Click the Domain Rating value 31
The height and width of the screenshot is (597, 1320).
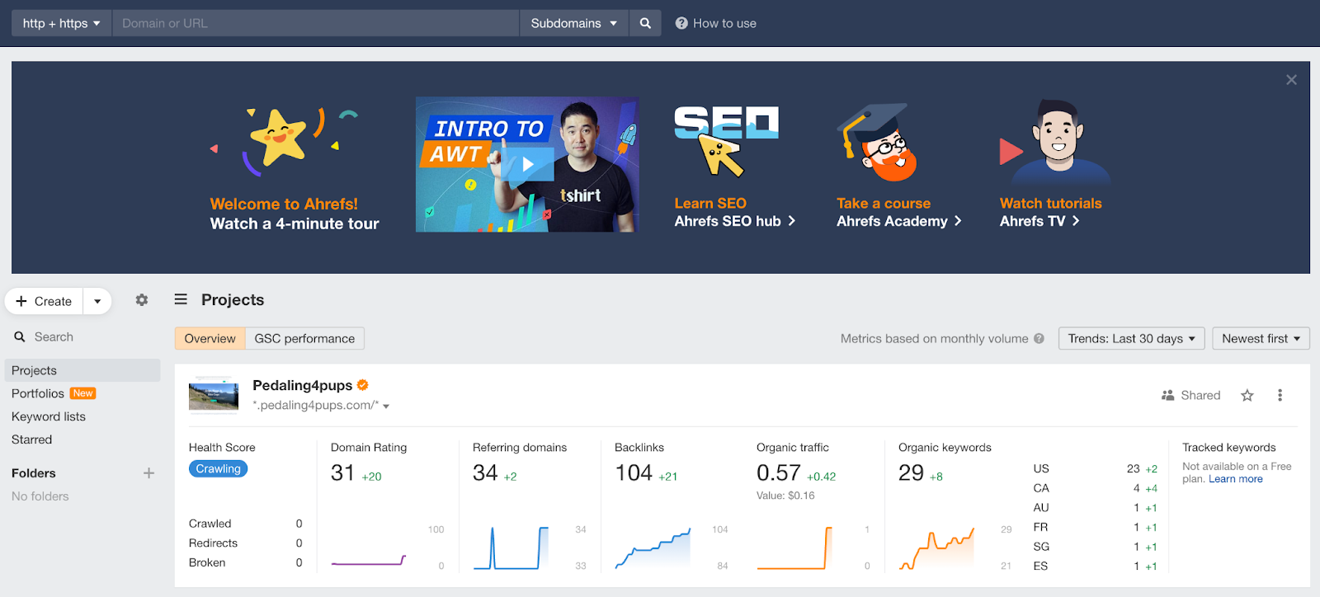342,472
